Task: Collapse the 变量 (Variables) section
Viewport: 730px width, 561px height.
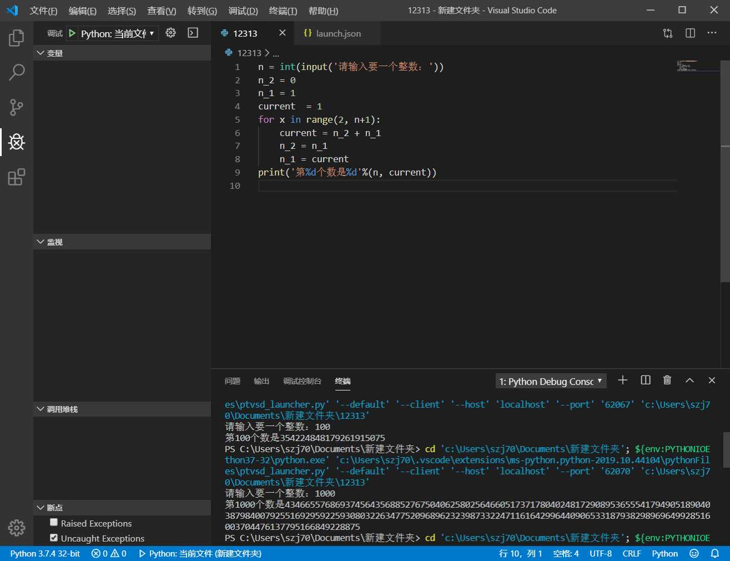Action: tap(122, 53)
